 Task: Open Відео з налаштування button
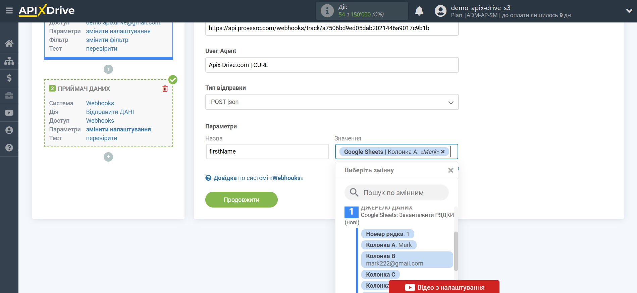pyautogui.click(x=444, y=287)
